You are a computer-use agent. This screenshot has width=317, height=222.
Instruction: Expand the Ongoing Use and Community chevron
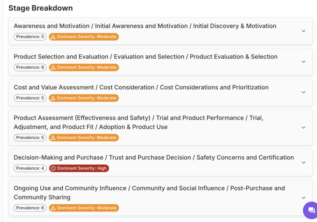coord(303,198)
